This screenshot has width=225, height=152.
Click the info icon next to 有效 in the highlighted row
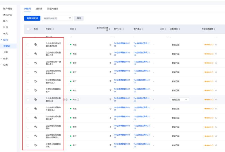click(x=78, y=99)
